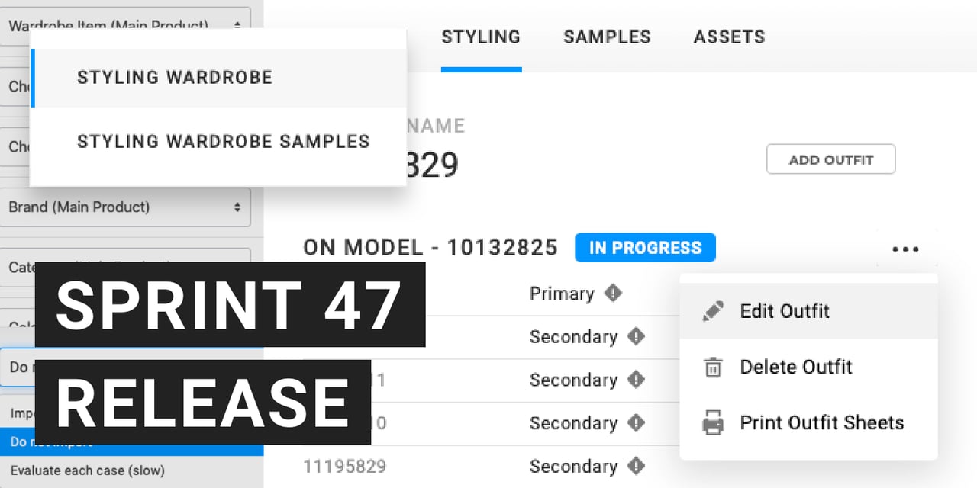The width and height of the screenshot is (977, 488).
Task: Click the Add Outfit button
Action: [830, 160]
